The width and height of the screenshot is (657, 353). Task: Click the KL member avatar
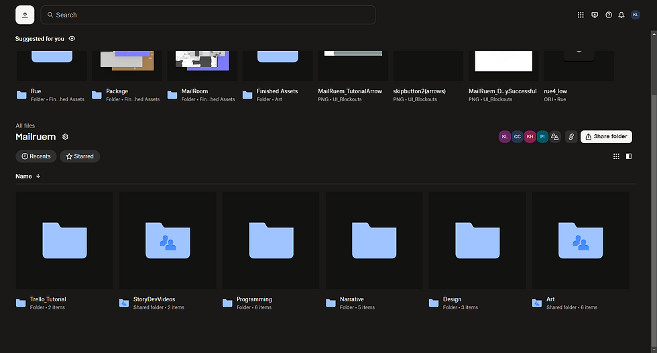504,137
